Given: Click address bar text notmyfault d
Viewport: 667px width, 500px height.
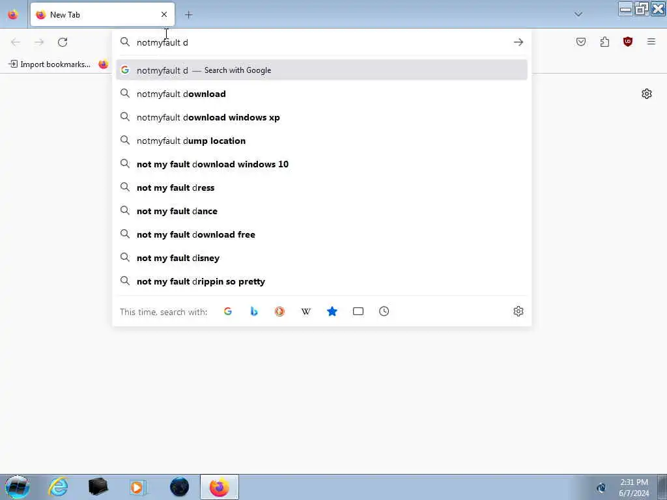Looking at the screenshot, I should coord(162,42).
